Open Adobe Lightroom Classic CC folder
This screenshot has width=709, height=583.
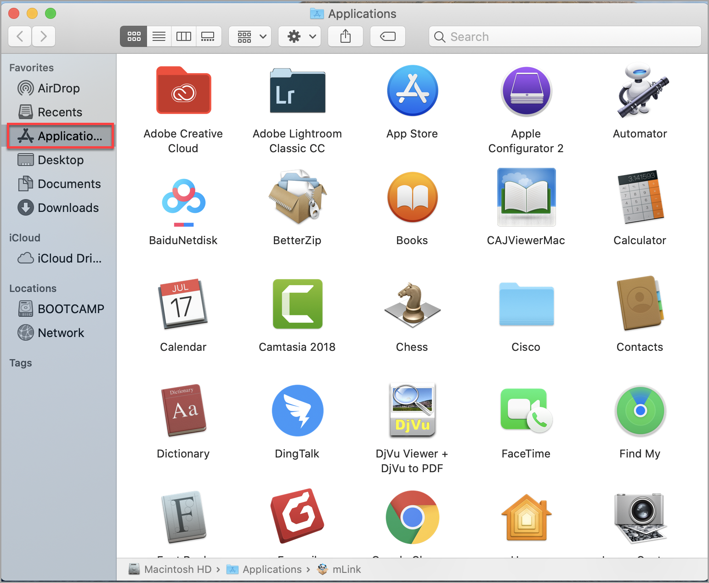click(x=297, y=91)
